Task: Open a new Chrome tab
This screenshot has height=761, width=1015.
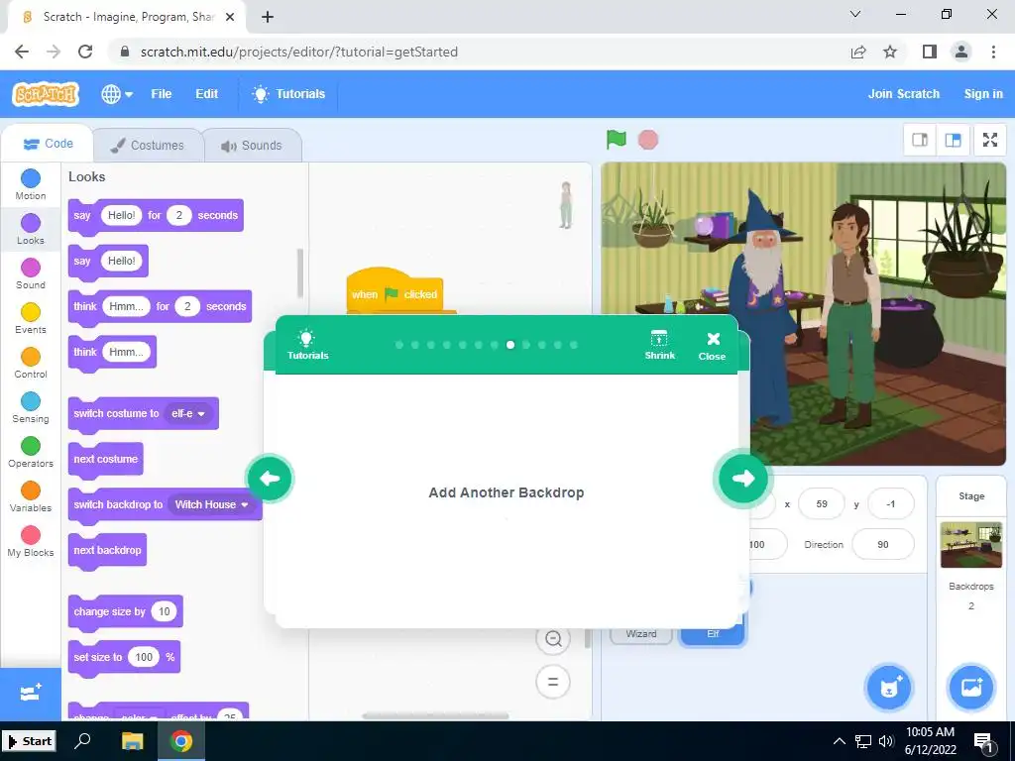Action: pos(268,17)
